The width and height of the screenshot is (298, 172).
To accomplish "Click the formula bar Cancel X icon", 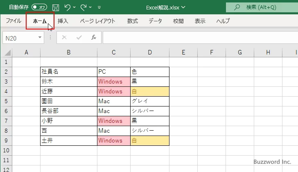I will tap(64, 37).
